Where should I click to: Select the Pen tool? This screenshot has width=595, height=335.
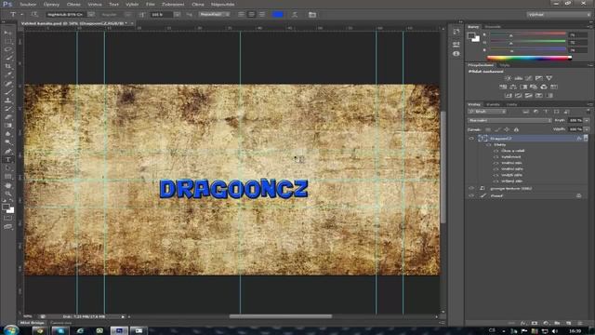pyautogui.click(x=7, y=151)
